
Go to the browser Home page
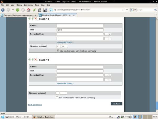29,10
